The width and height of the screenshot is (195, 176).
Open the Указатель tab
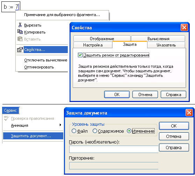click(x=166, y=45)
